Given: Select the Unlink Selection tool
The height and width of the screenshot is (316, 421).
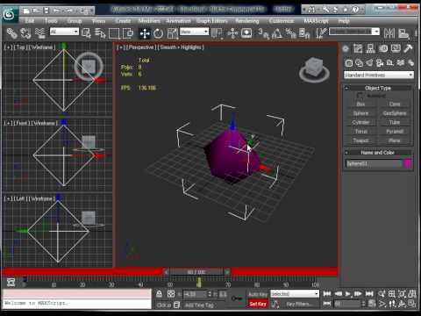Looking at the screenshot, I should (25, 33).
